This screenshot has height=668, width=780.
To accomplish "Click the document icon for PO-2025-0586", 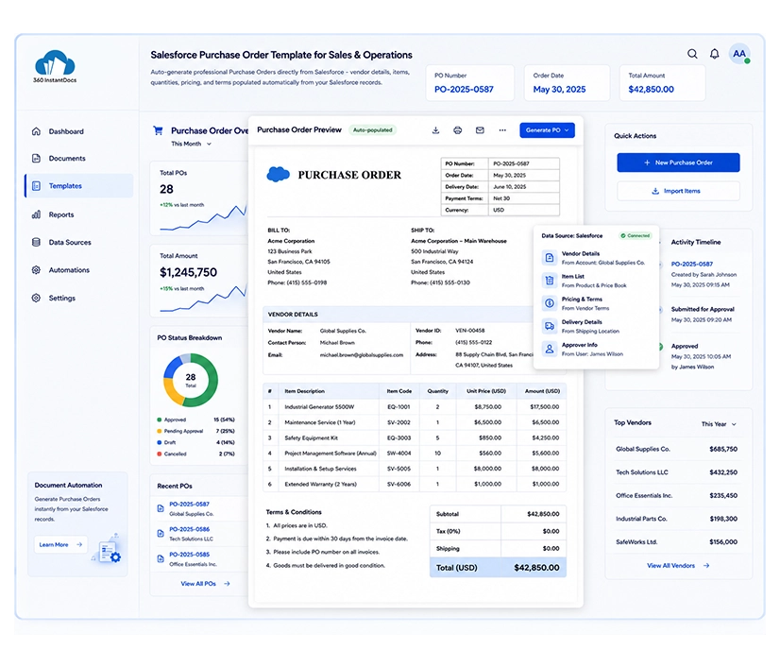I will point(161,534).
